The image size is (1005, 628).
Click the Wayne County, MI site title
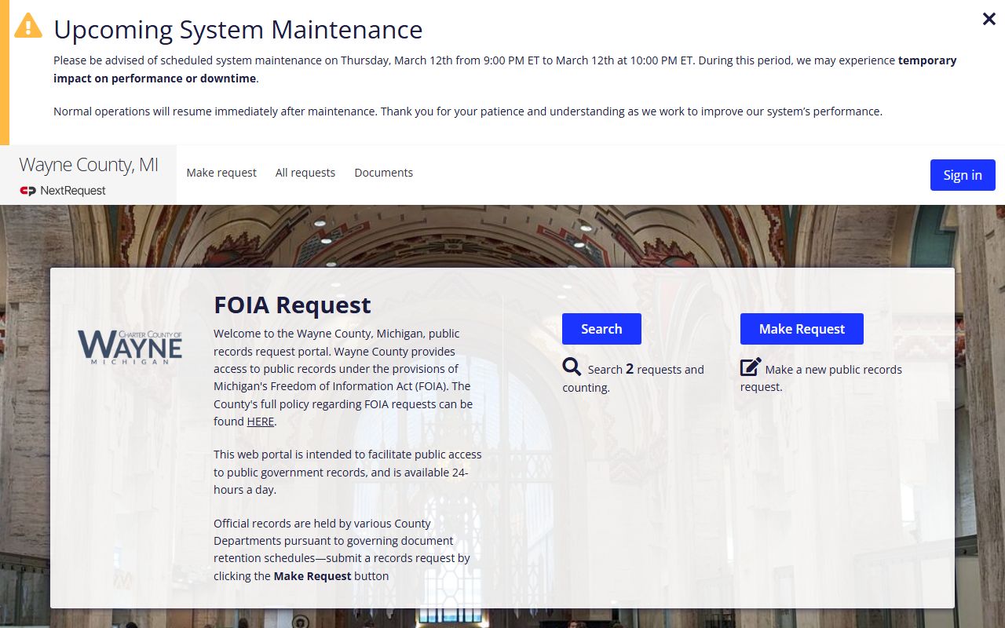[x=89, y=165]
